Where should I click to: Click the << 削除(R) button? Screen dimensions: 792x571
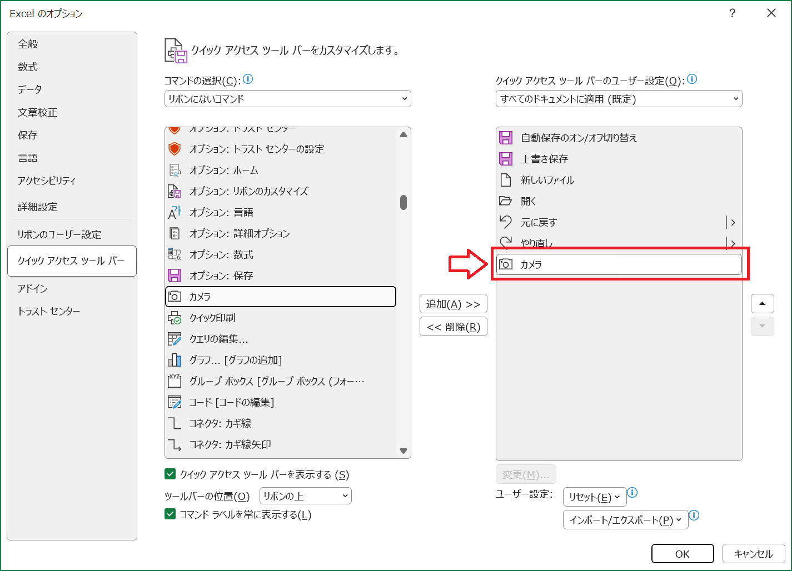454,327
